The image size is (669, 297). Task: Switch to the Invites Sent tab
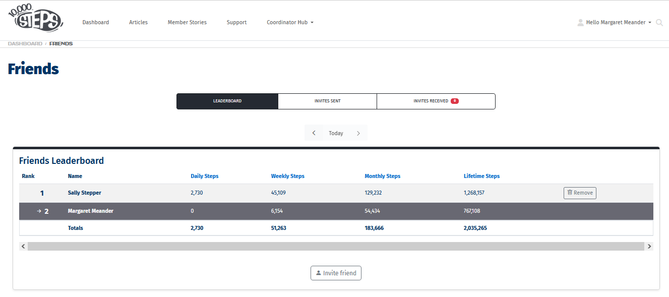tap(327, 101)
